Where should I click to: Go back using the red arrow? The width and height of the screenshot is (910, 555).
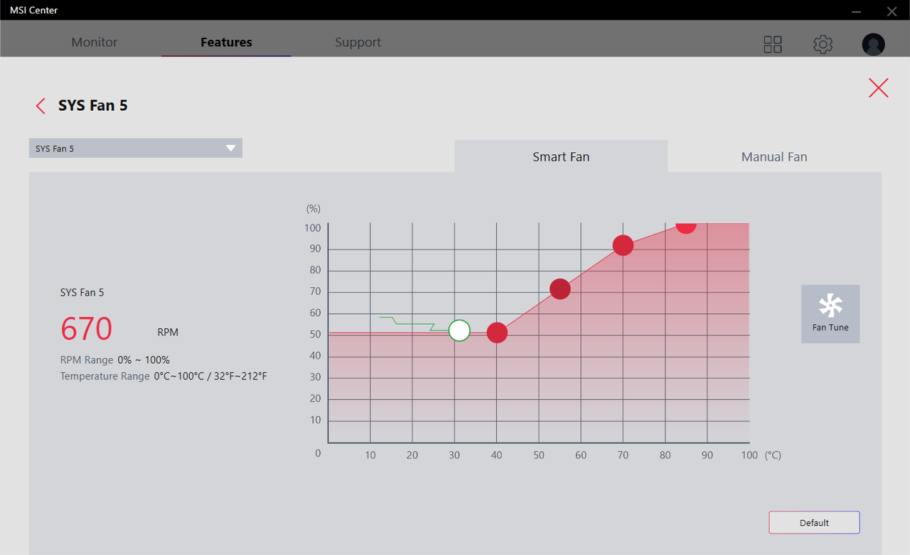pyautogui.click(x=41, y=106)
